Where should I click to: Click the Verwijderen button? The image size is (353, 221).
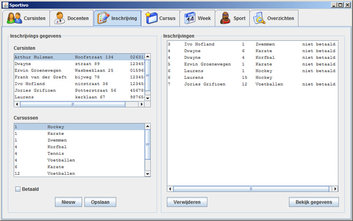187,202
